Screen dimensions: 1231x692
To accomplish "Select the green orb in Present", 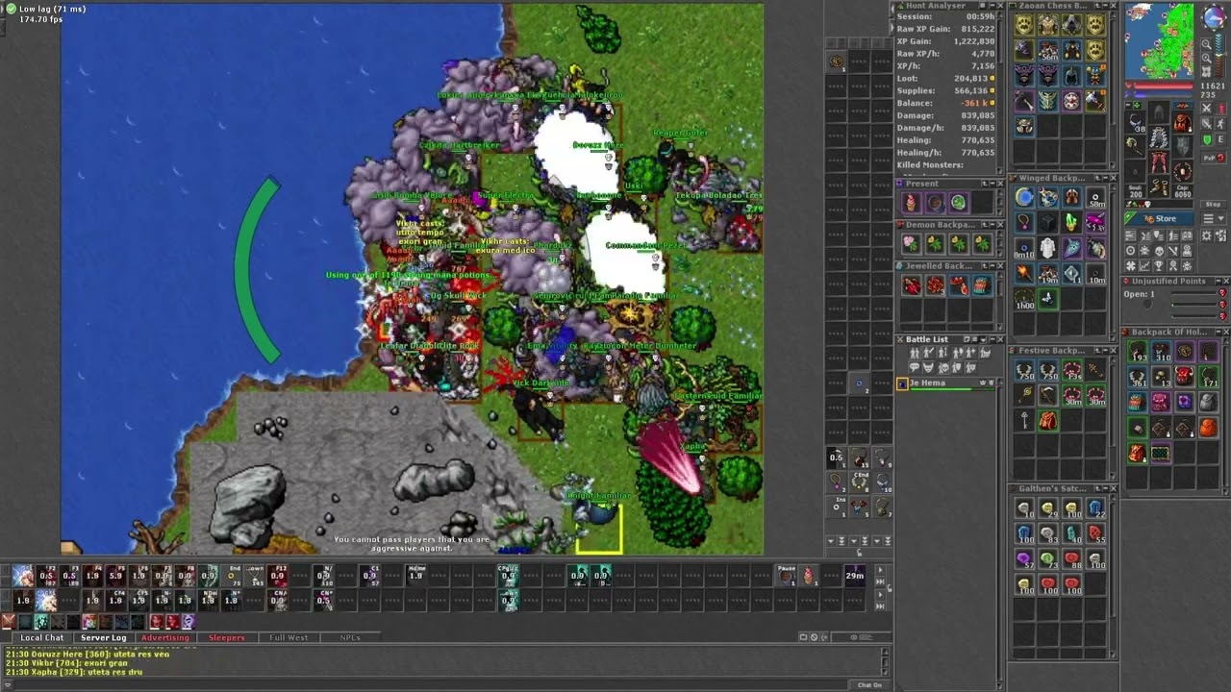I will coord(959,203).
